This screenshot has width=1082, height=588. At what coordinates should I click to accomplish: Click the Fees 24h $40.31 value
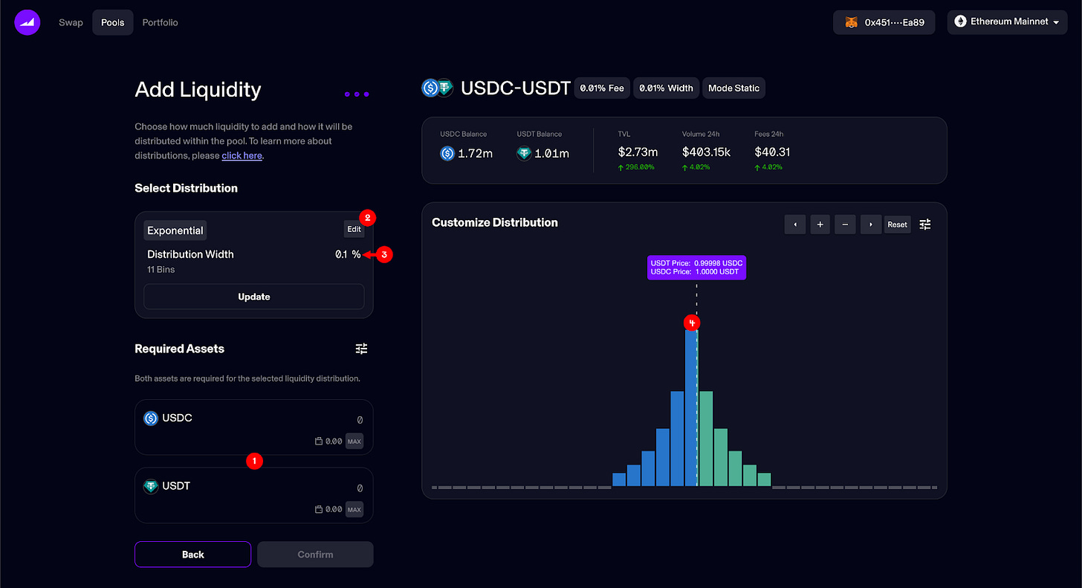[772, 152]
